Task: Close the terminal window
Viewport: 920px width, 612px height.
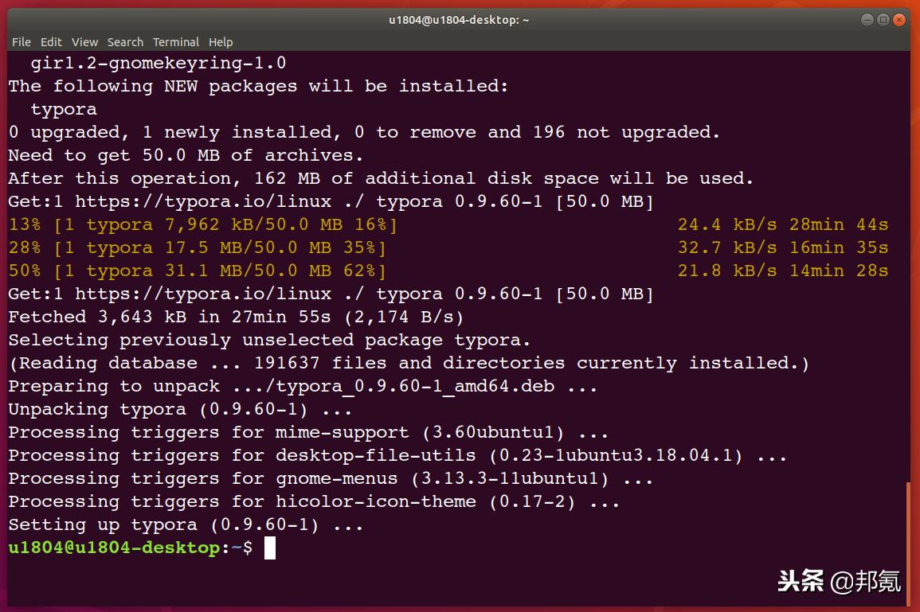Action: [x=899, y=18]
